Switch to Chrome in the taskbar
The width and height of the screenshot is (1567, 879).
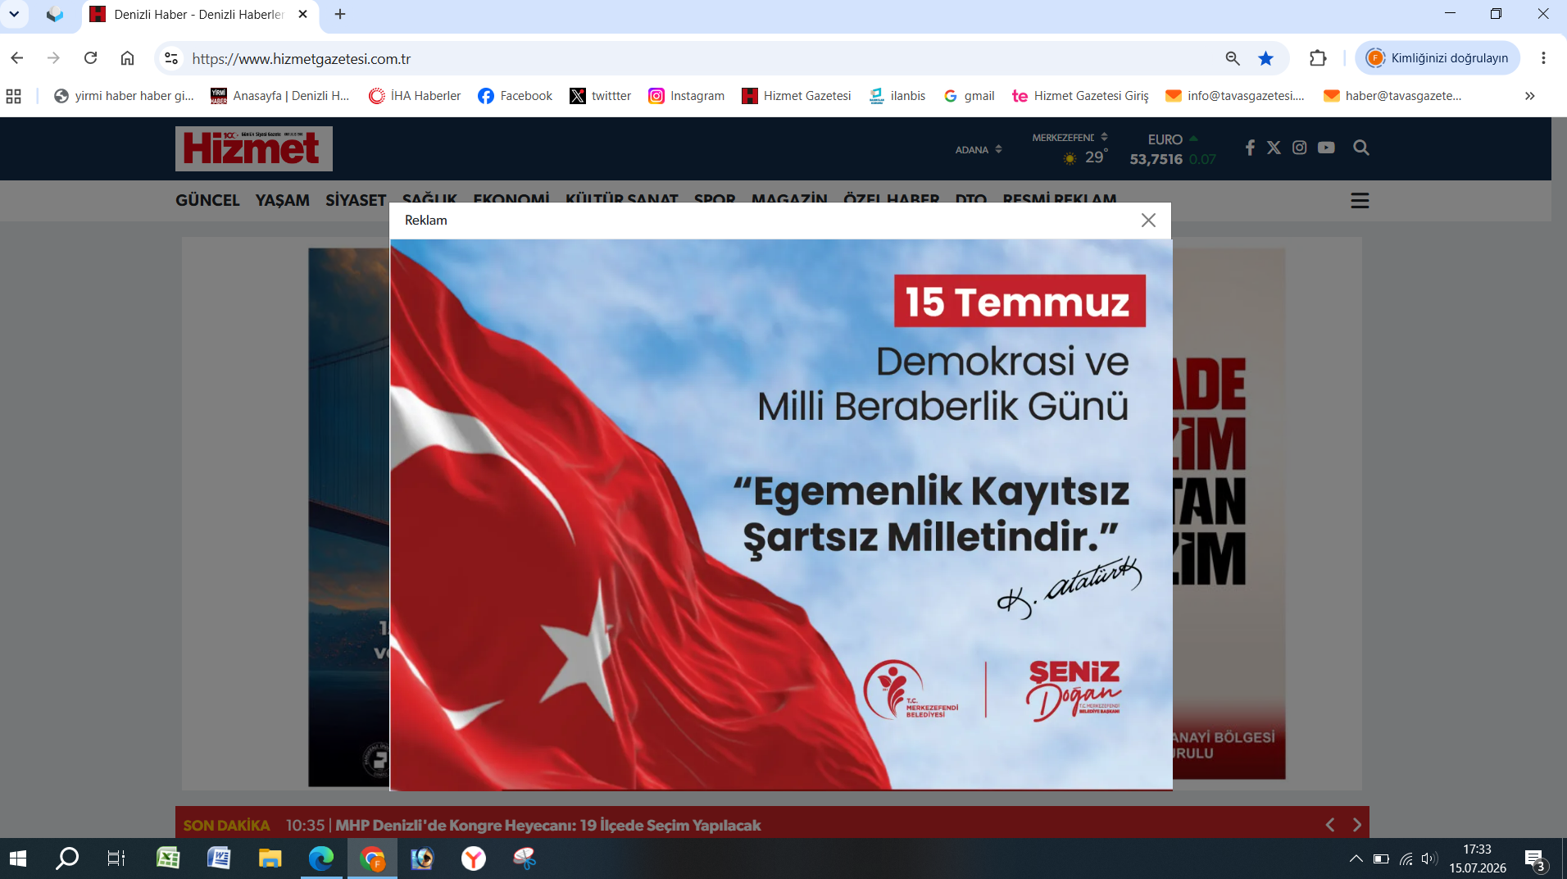click(x=372, y=859)
